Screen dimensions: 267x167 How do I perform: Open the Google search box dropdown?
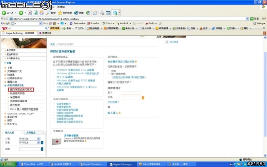[x=40, y=23]
